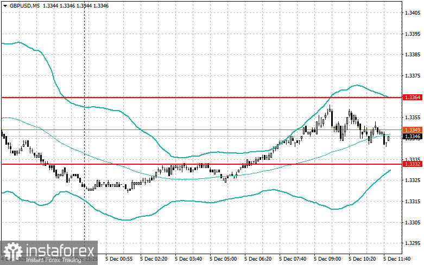
Task: Click the 5 Dec 10:20 time label
Action: click(x=362, y=259)
